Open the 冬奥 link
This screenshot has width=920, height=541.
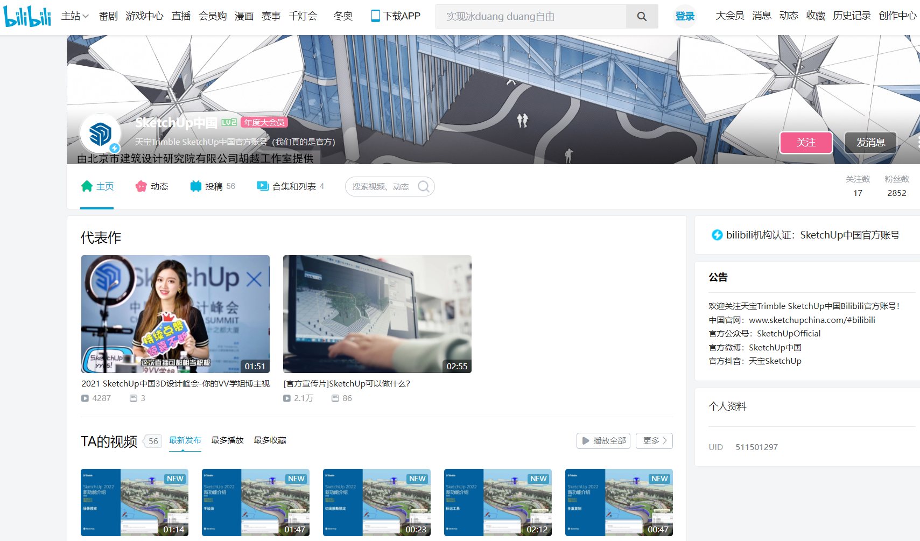[343, 16]
